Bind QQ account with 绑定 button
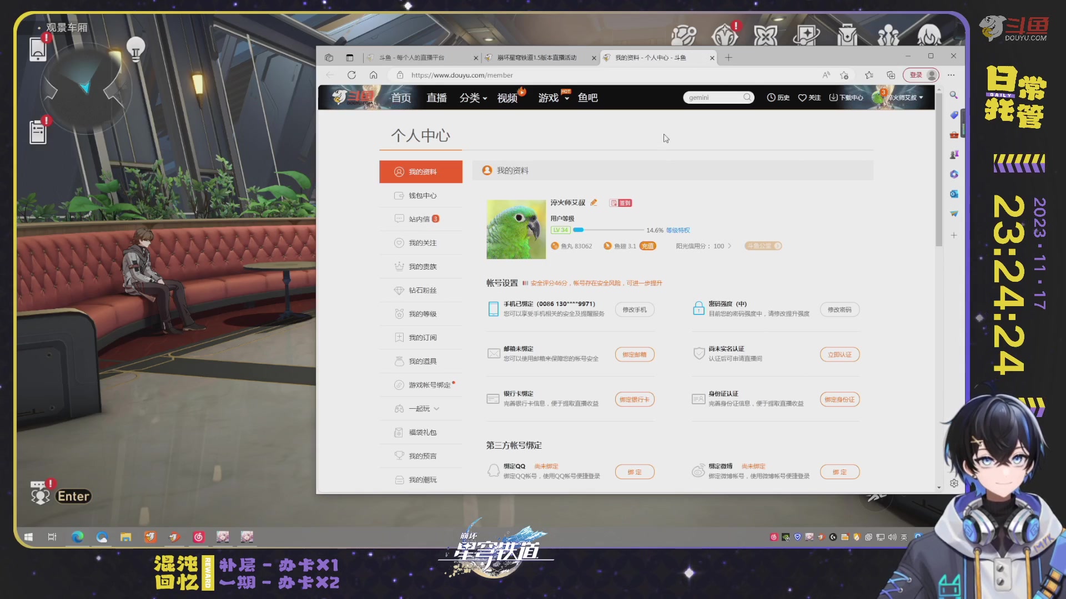This screenshot has width=1066, height=599. point(635,472)
